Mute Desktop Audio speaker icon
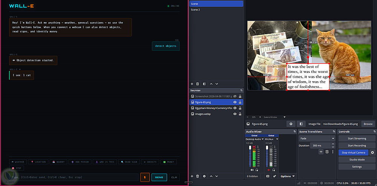The width and height of the screenshot is (377, 186). (x=252, y=170)
